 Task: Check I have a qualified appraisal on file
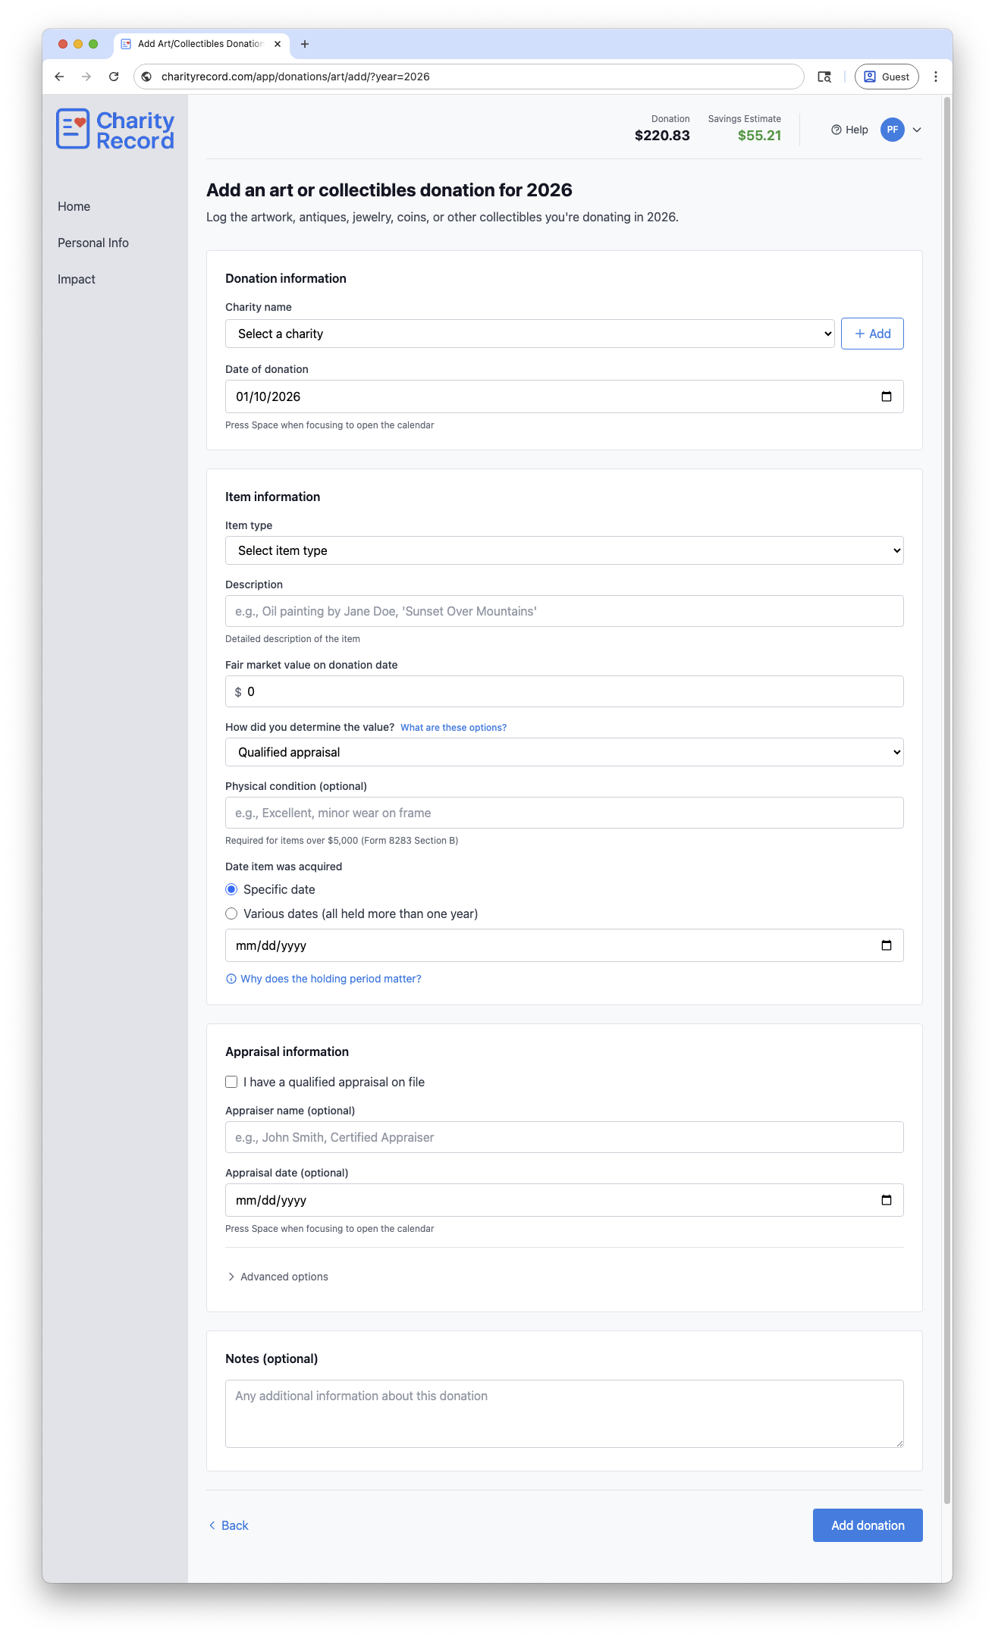pos(231,1082)
